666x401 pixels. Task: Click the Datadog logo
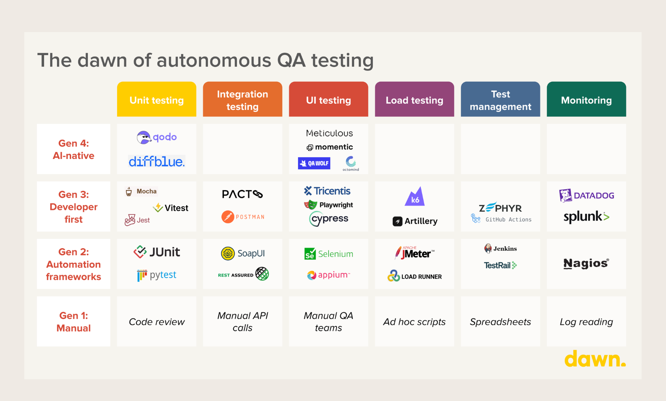pos(586,195)
